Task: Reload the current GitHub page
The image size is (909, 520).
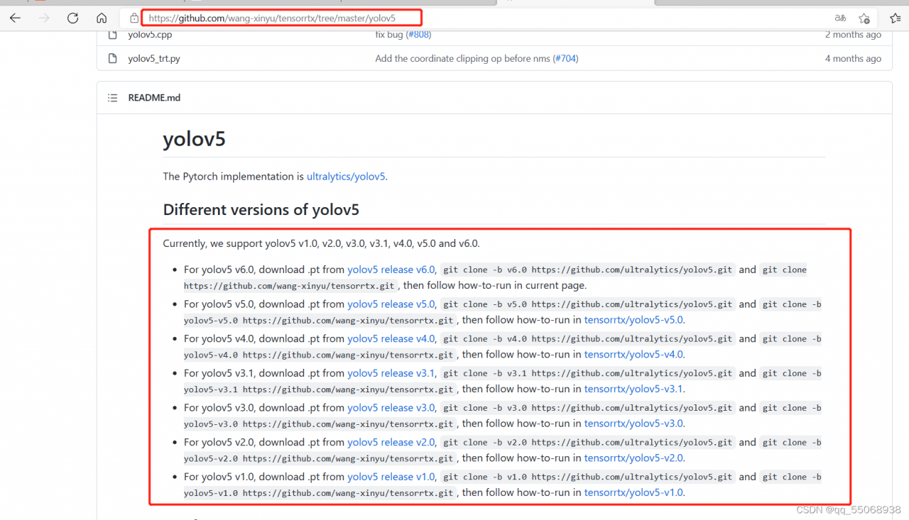Action: 72,18
